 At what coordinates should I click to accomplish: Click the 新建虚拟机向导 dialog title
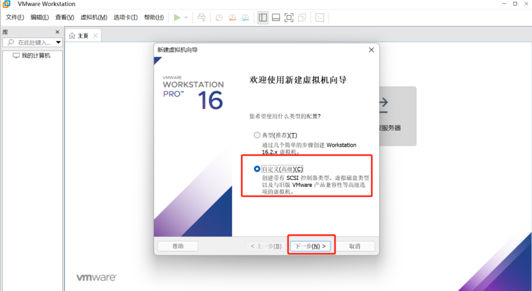177,50
